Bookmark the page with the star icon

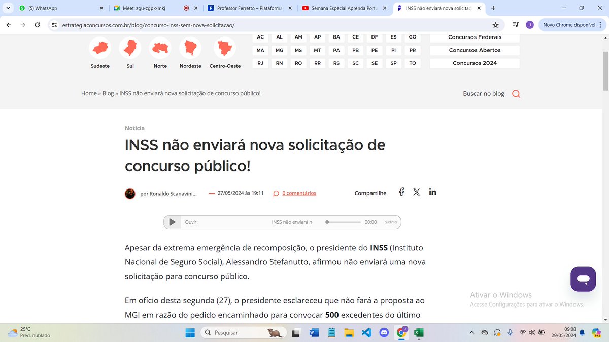pos(495,24)
